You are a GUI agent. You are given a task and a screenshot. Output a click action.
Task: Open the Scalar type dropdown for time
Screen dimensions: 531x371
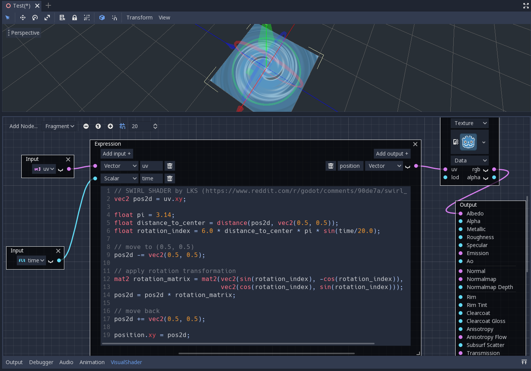(x=120, y=178)
